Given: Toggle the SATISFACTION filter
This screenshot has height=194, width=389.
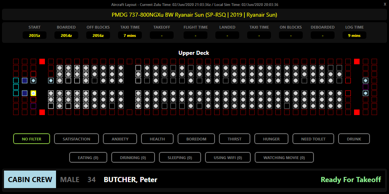Looking at the screenshot, I should point(76,139).
